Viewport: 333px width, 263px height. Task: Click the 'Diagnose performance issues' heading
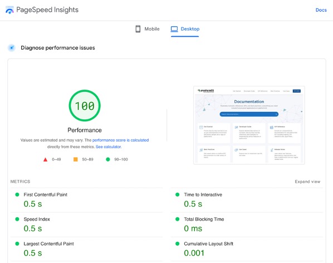click(x=58, y=48)
